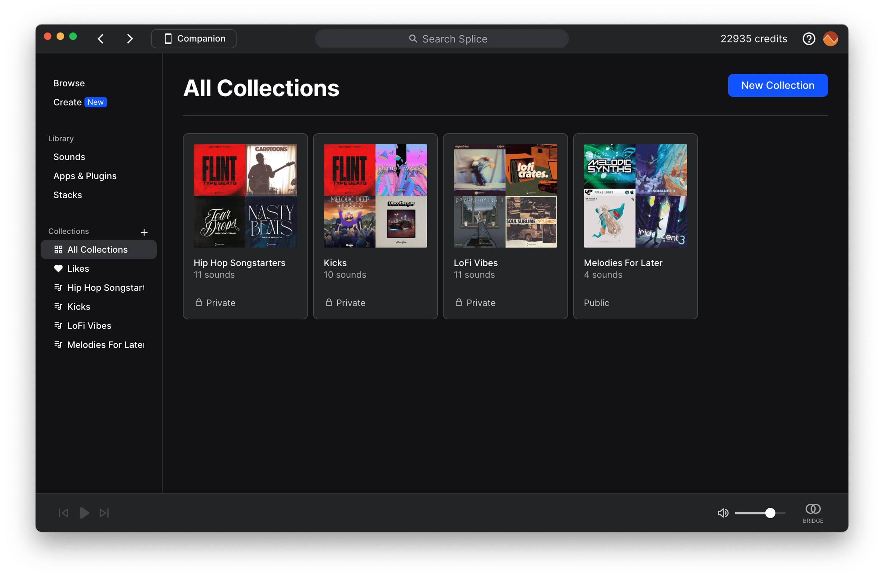Click the All Collections grid icon
Screen dimensions: 884x579
pos(58,249)
